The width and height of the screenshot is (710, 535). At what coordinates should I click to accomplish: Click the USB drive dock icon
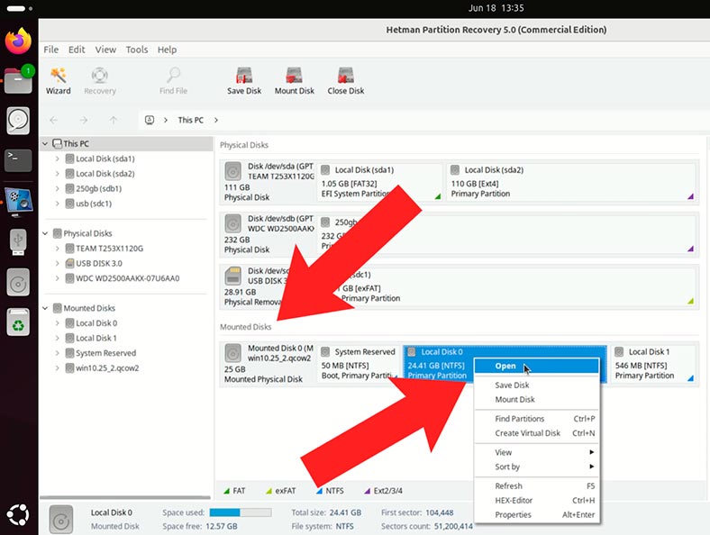(18, 241)
